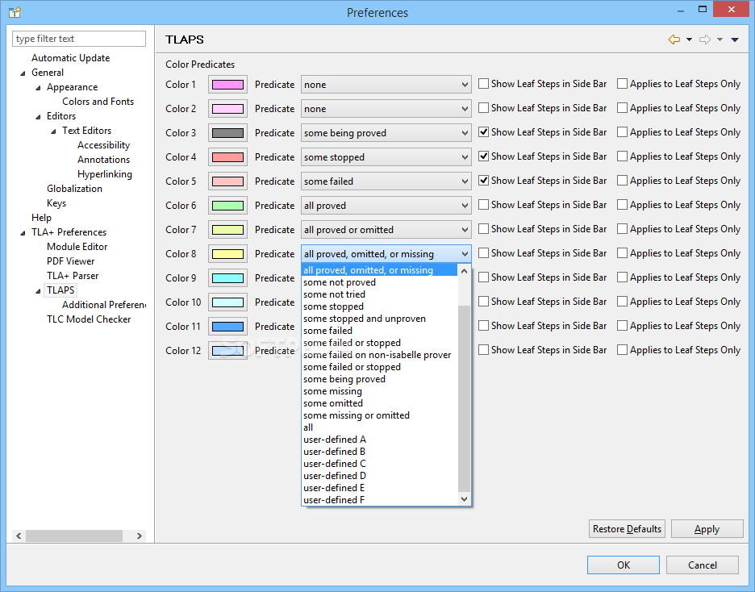
Task: Change the Color 11 blue swatch
Action: pyautogui.click(x=227, y=327)
